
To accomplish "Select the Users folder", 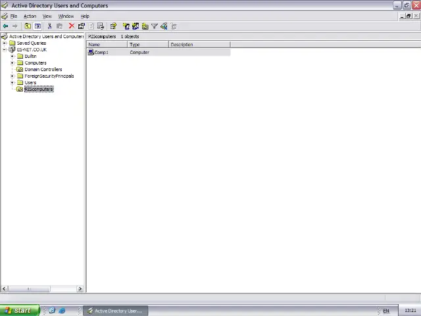I will pos(30,82).
